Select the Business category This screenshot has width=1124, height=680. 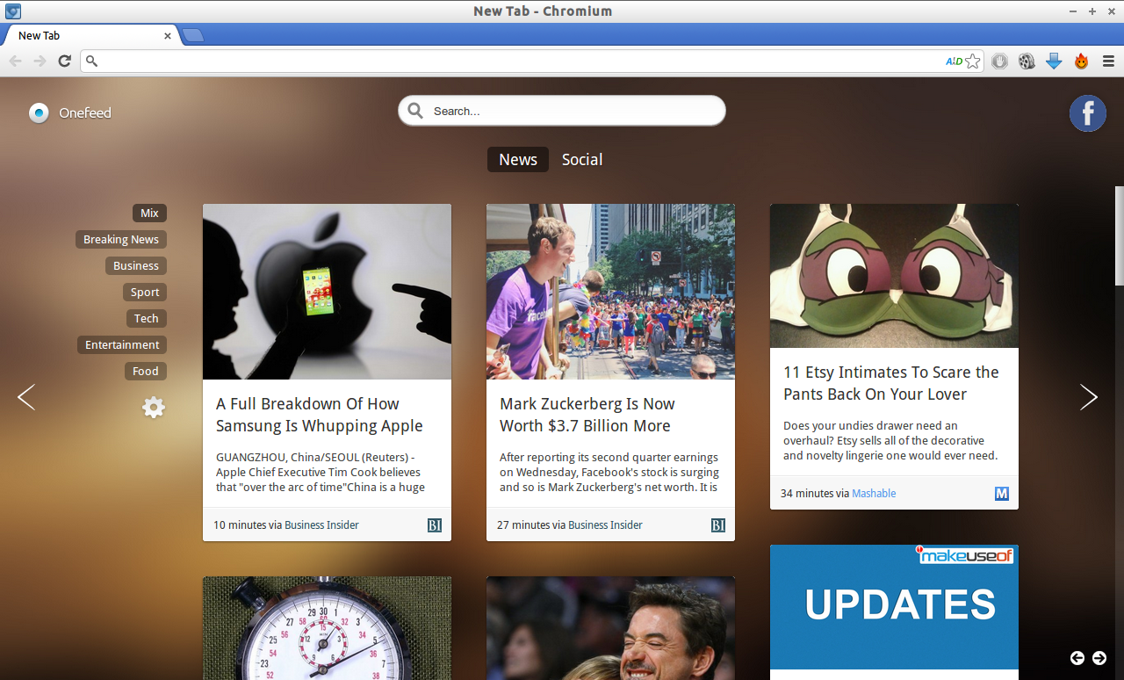(x=136, y=266)
